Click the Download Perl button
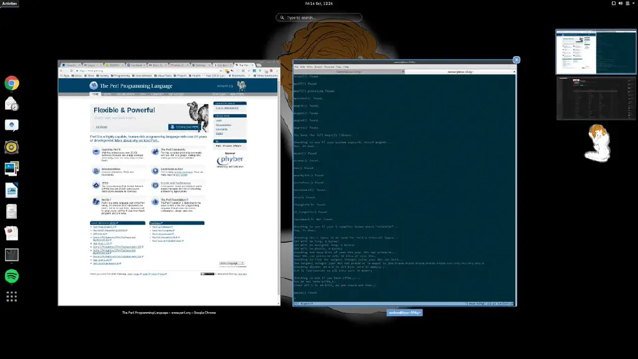This screenshot has width=638, height=359. (x=184, y=127)
